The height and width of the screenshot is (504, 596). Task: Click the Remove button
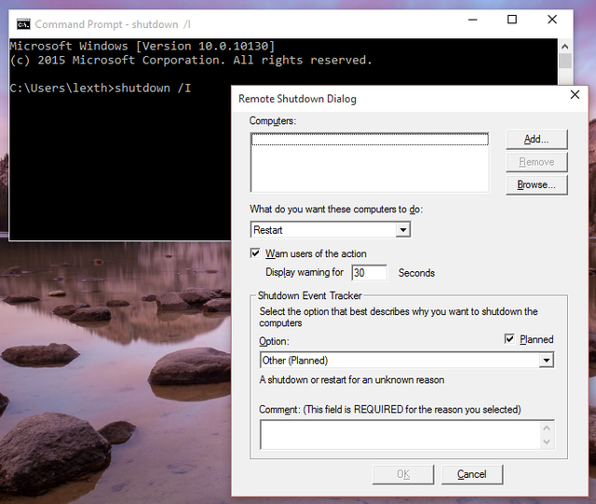coord(536,162)
